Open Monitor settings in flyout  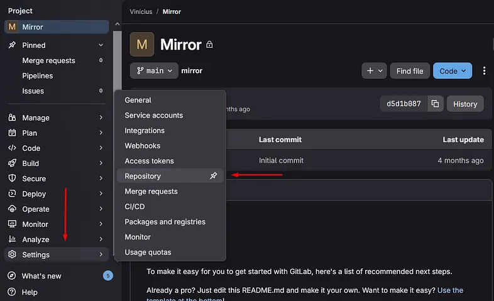pyautogui.click(x=170, y=237)
